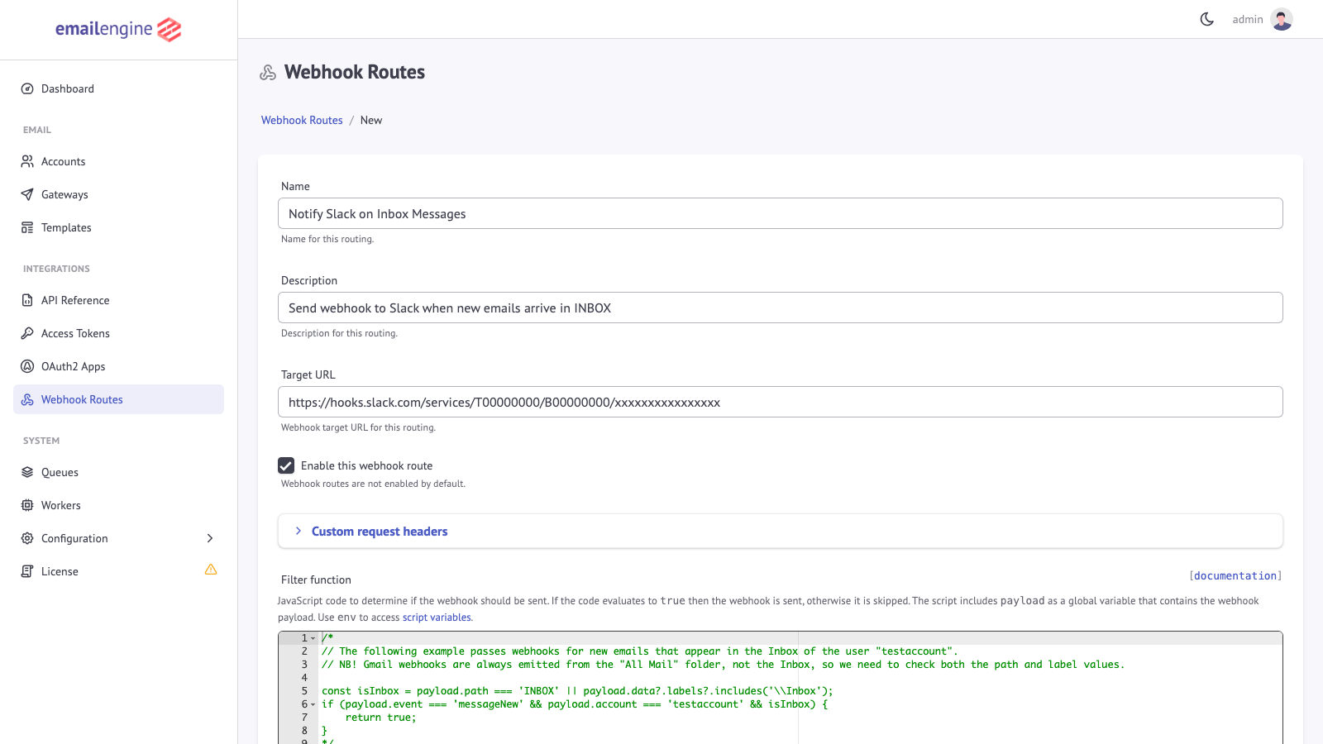Click the Access Tokens key icon

click(x=27, y=333)
